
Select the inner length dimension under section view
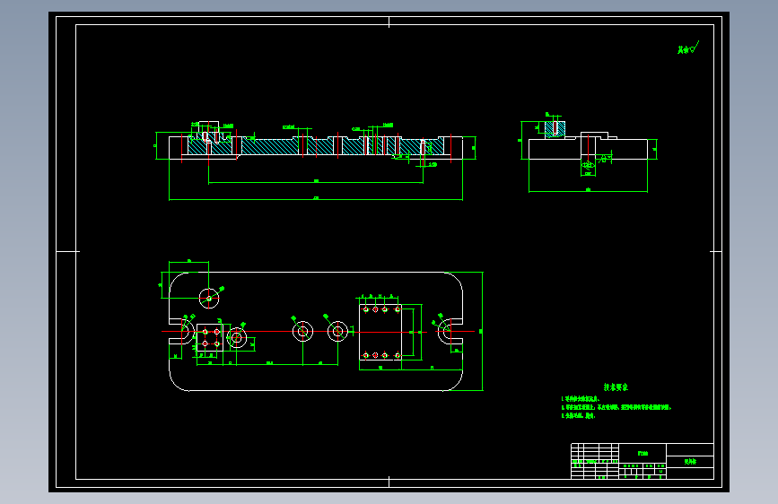(316, 182)
